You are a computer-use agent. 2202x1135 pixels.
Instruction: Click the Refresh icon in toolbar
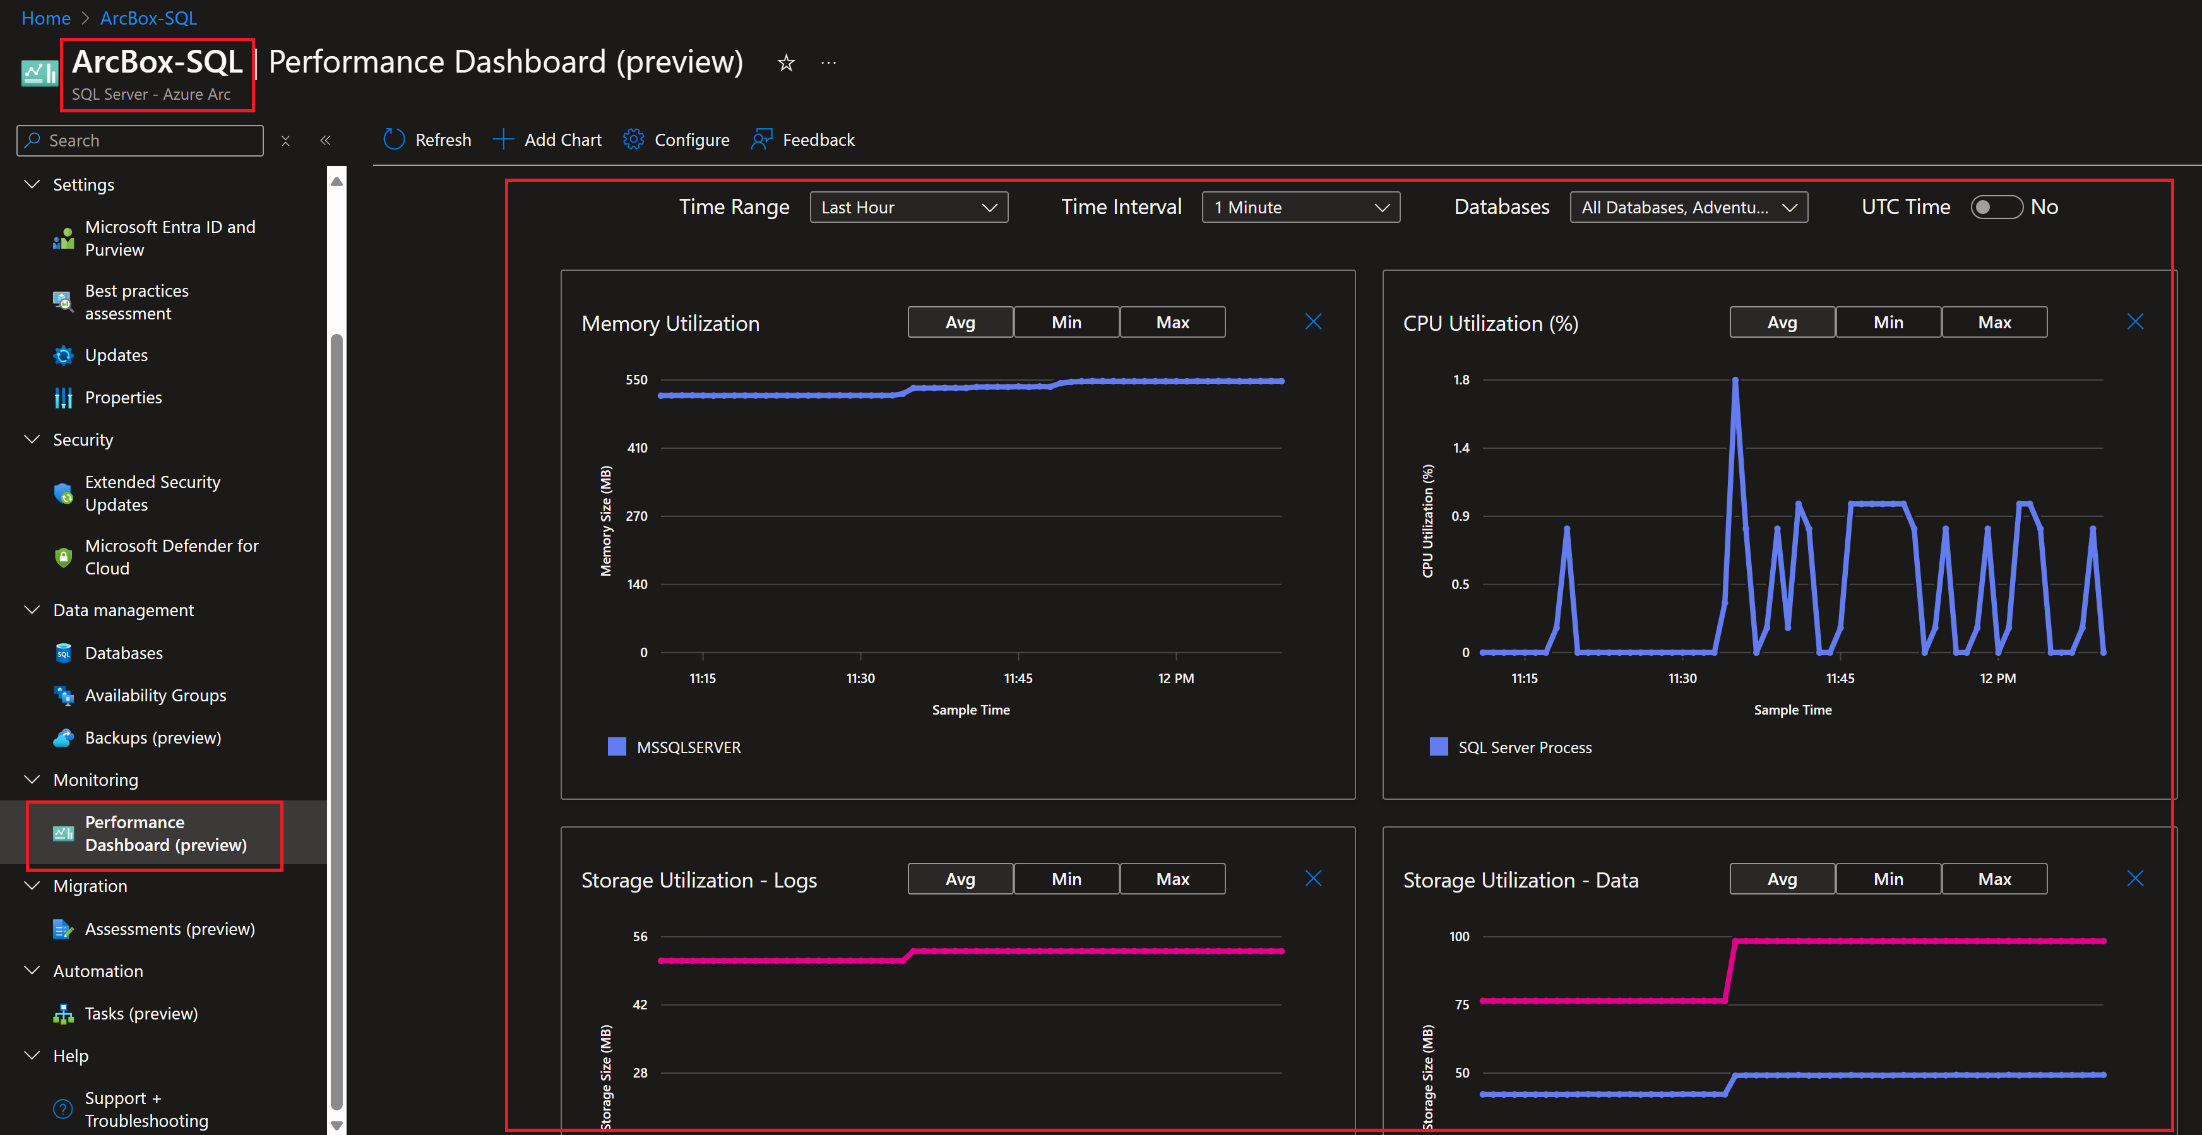[394, 140]
